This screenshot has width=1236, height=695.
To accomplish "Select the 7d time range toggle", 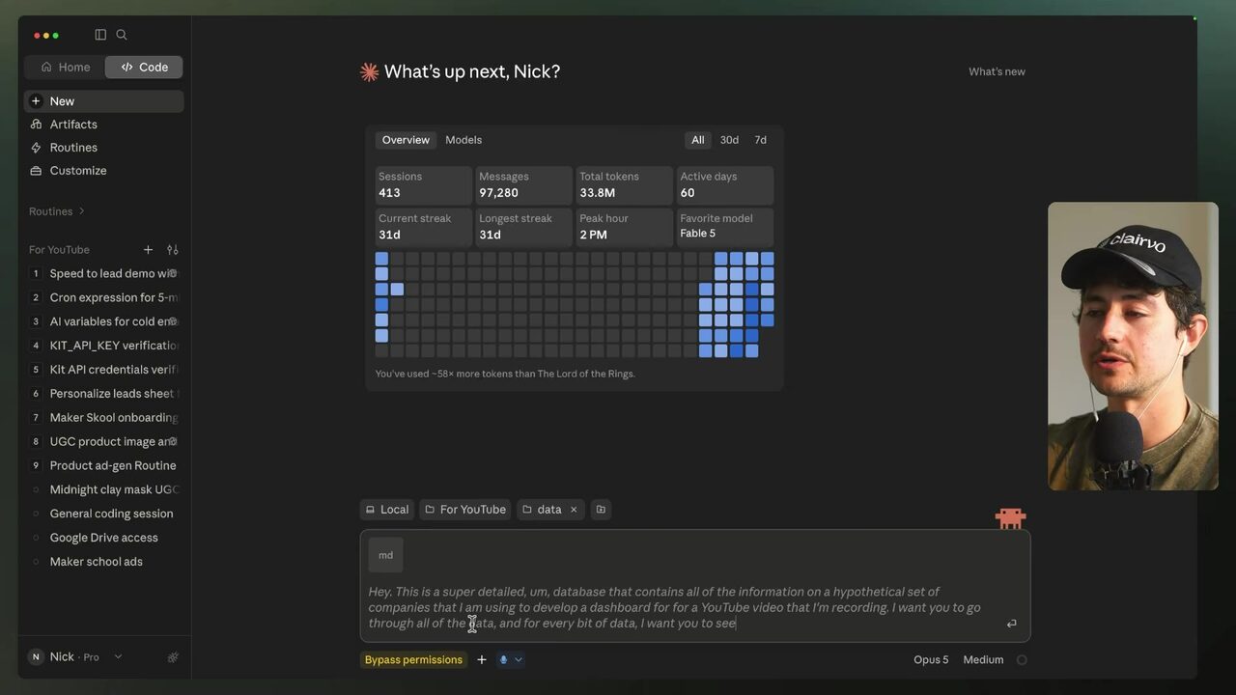I will pyautogui.click(x=761, y=140).
